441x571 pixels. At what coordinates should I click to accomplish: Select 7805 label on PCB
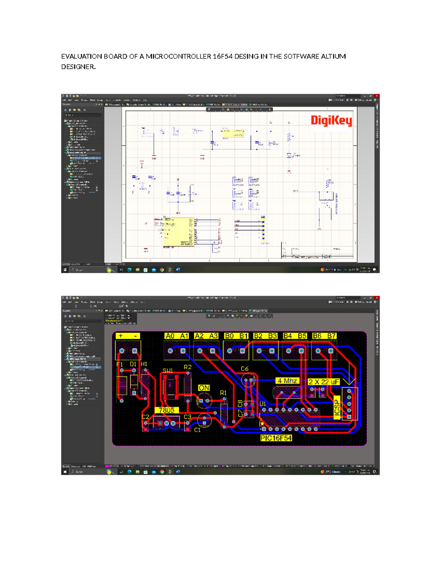pos(166,410)
